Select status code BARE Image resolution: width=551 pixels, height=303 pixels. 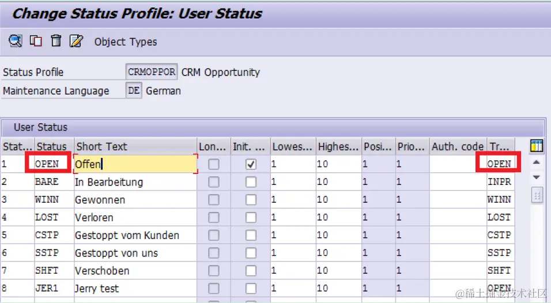tap(47, 181)
